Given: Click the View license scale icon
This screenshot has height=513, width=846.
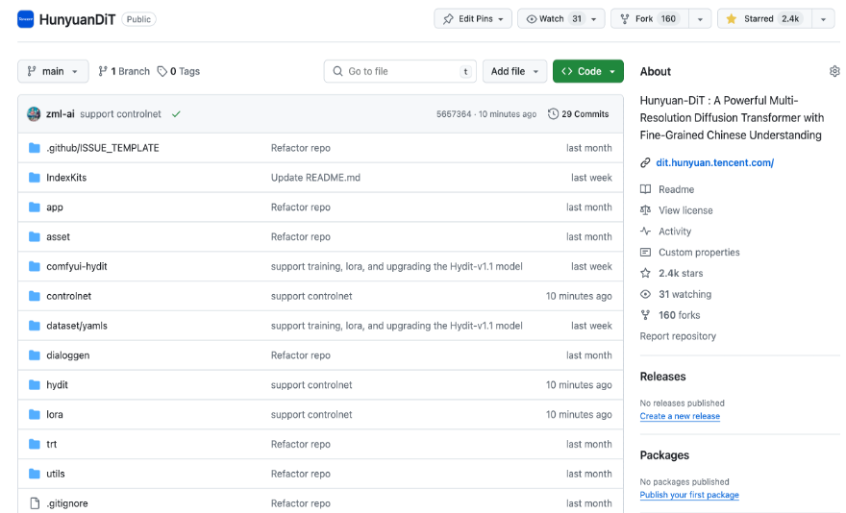Looking at the screenshot, I should point(646,210).
